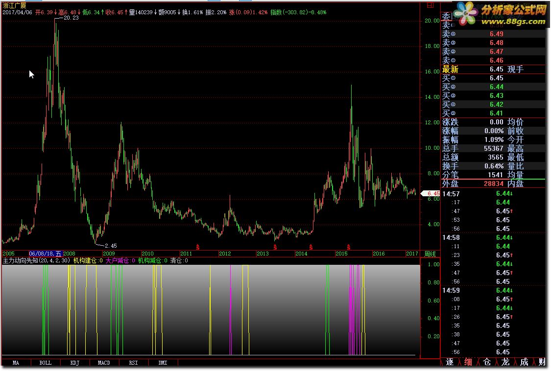The image size is (551, 371).
Task: Click the $ marker below the 2013 candles
Action: (275, 247)
